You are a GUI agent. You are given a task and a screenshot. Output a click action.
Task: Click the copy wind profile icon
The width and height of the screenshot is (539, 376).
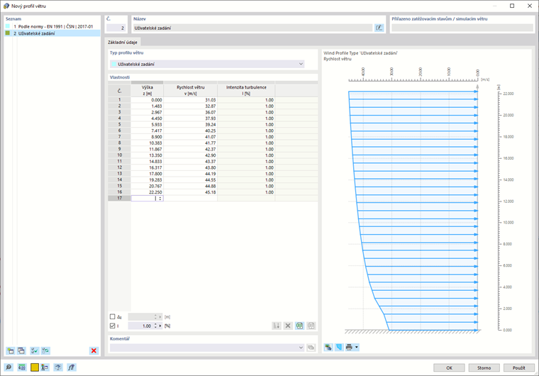[x=21, y=350]
